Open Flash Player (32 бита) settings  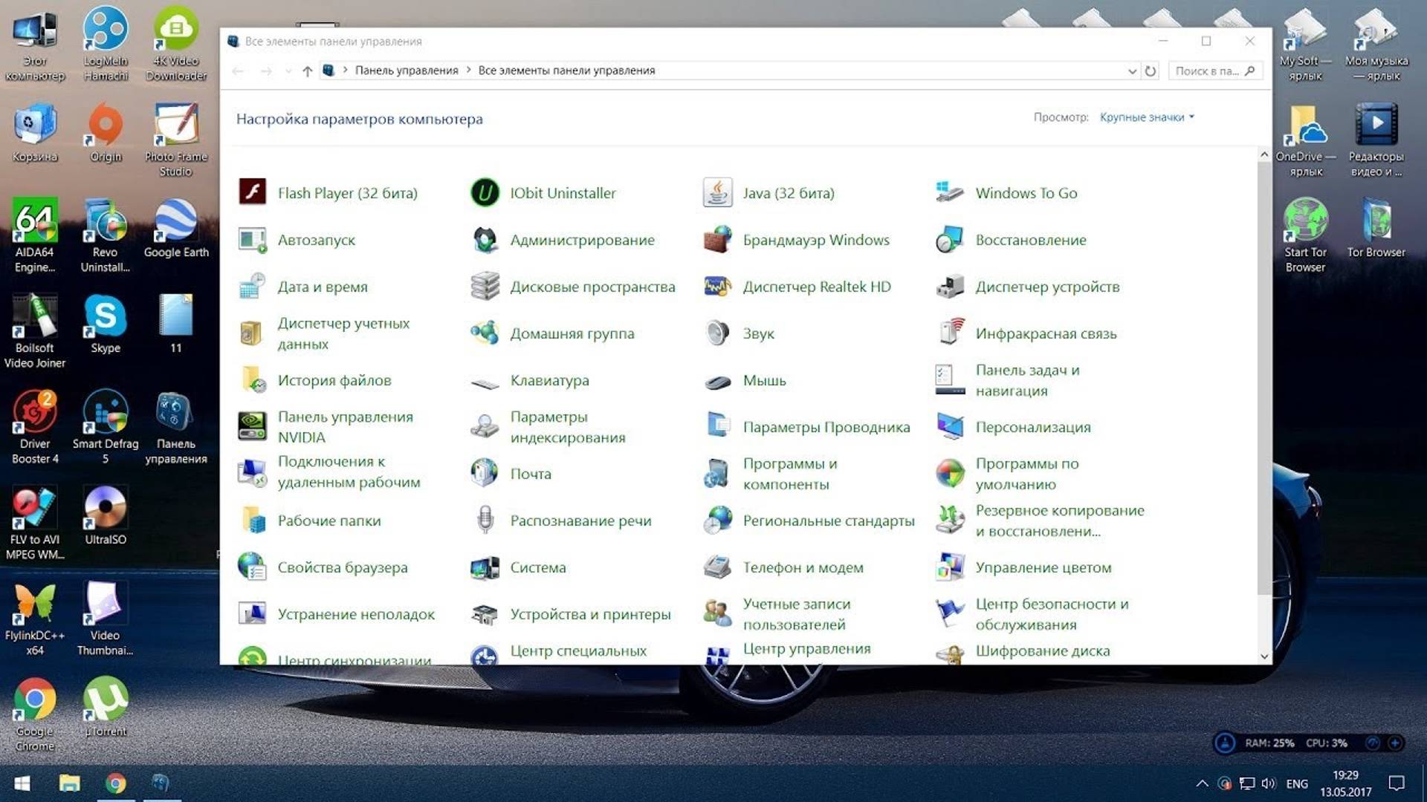347,192
